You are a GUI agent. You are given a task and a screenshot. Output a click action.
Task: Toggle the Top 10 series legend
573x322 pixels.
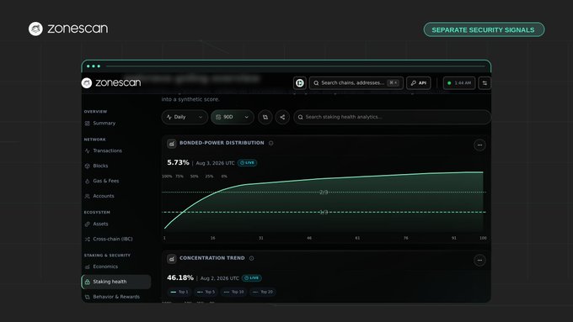pos(233,292)
